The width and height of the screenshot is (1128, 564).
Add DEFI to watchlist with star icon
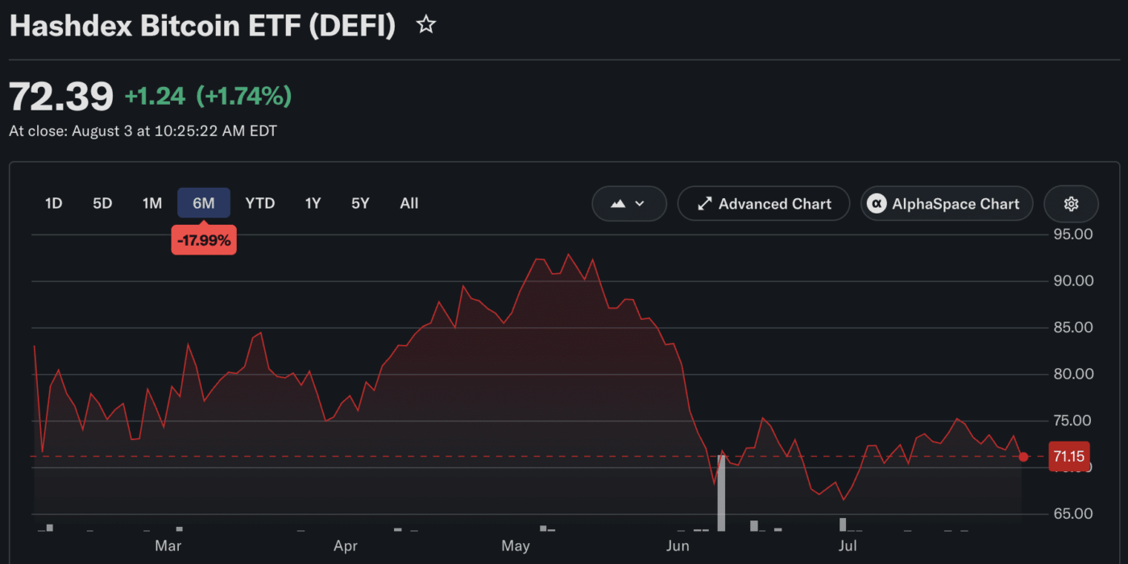(x=425, y=25)
